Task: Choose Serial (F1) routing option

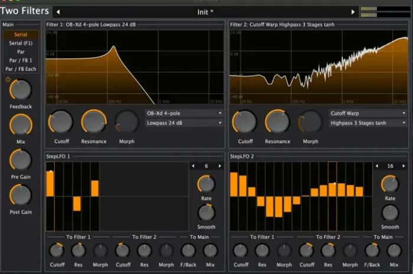Action: (21, 44)
